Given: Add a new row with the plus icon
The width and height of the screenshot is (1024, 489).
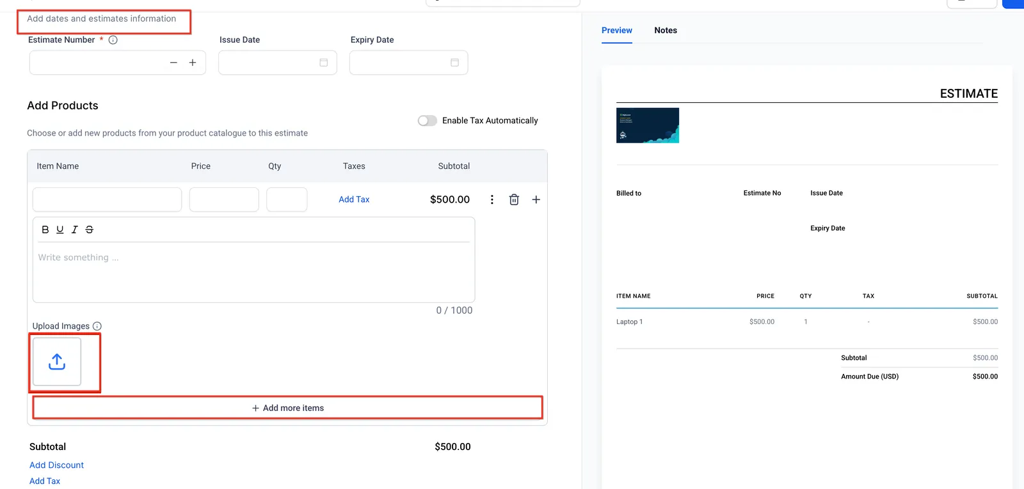Looking at the screenshot, I should coord(536,199).
